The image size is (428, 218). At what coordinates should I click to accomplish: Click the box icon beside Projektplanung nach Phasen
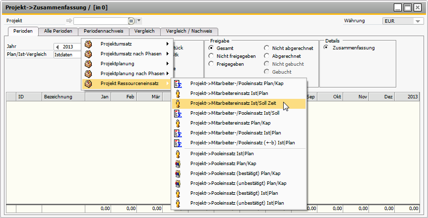[88, 74]
